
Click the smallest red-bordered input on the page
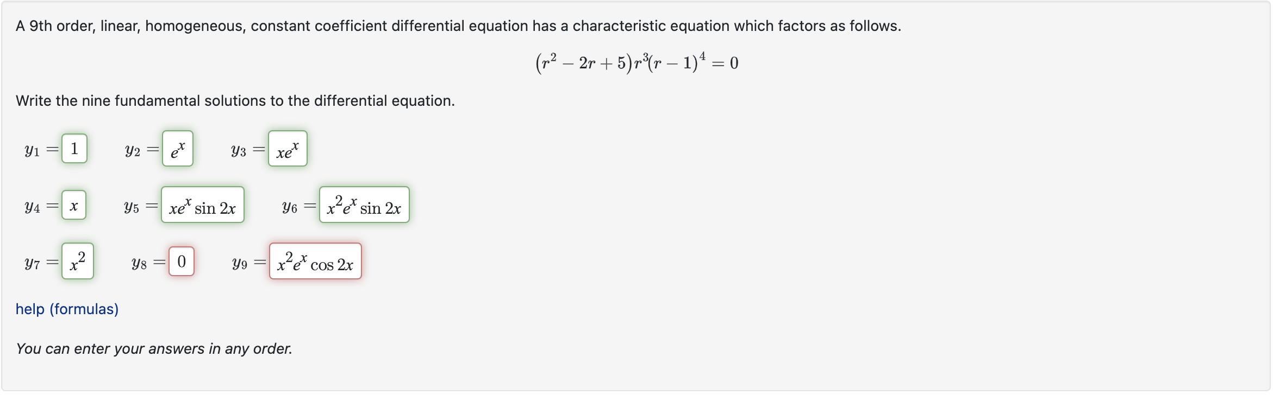coord(181,262)
